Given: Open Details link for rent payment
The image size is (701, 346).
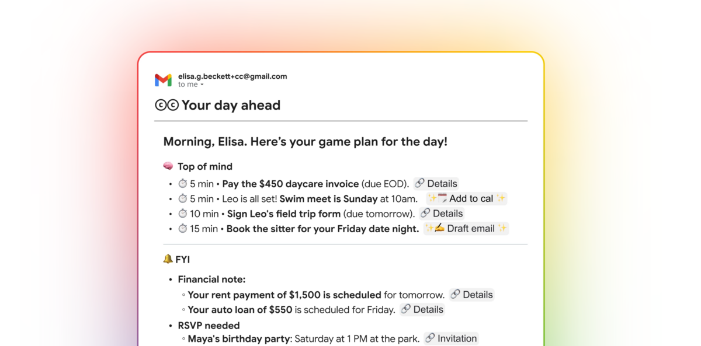Looking at the screenshot, I should coord(471,295).
